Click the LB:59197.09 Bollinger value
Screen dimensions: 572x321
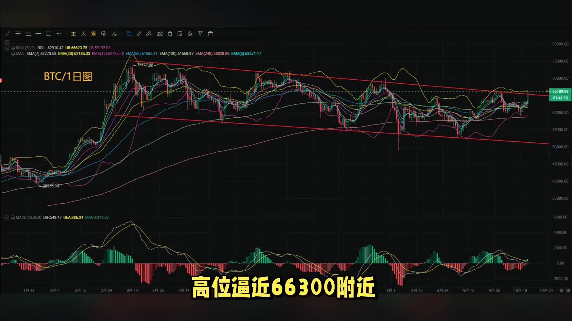tap(100, 48)
